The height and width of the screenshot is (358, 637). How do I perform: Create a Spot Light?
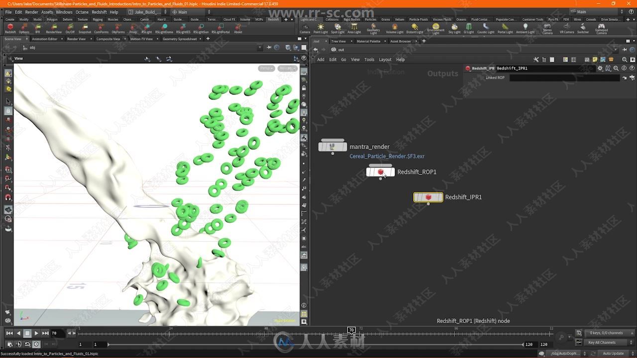click(337, 28)
